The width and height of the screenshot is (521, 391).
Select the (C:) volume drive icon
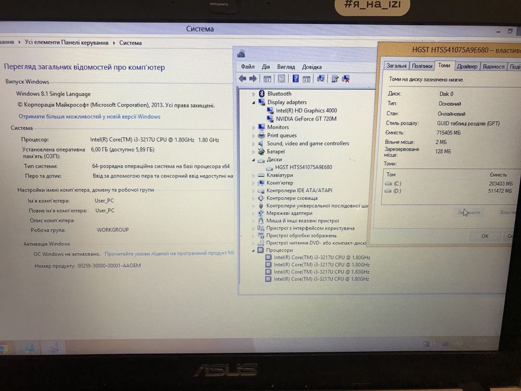coord(389,184)
